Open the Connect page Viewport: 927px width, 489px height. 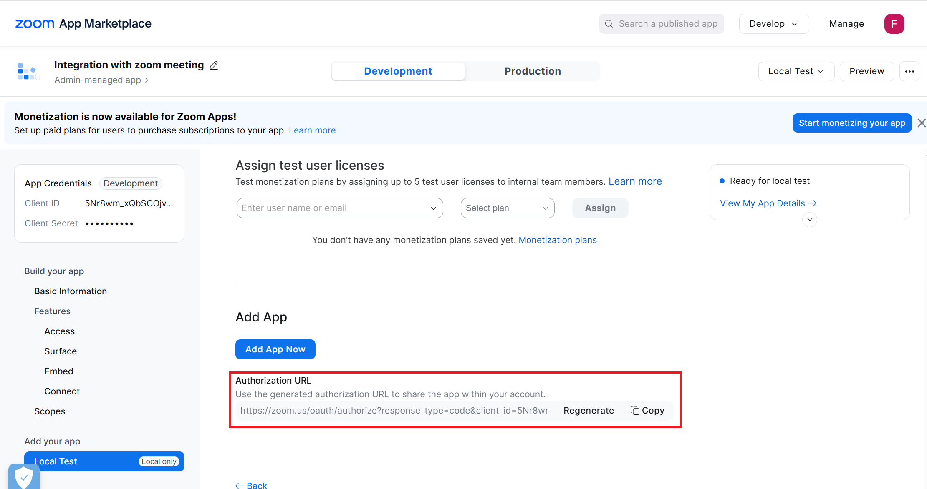[62, 391]
